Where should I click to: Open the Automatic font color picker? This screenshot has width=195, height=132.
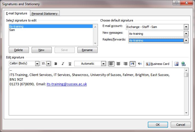coord(103,64)
